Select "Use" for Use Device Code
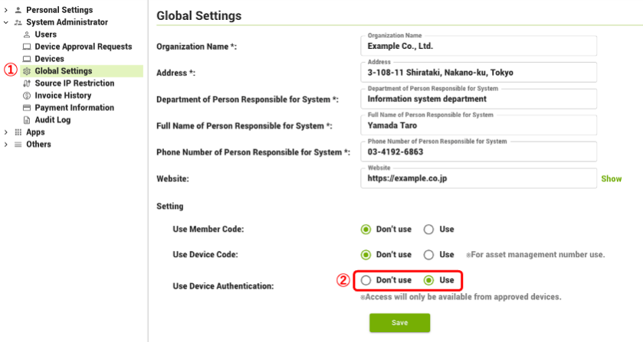Viewport: 643px width, 342px height. tap(429, 255)
